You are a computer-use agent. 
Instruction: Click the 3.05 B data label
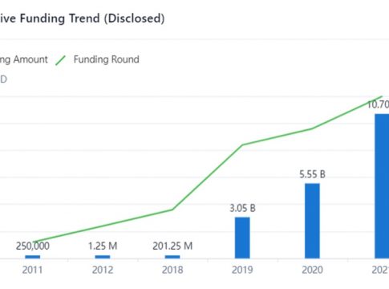(242, 208)
